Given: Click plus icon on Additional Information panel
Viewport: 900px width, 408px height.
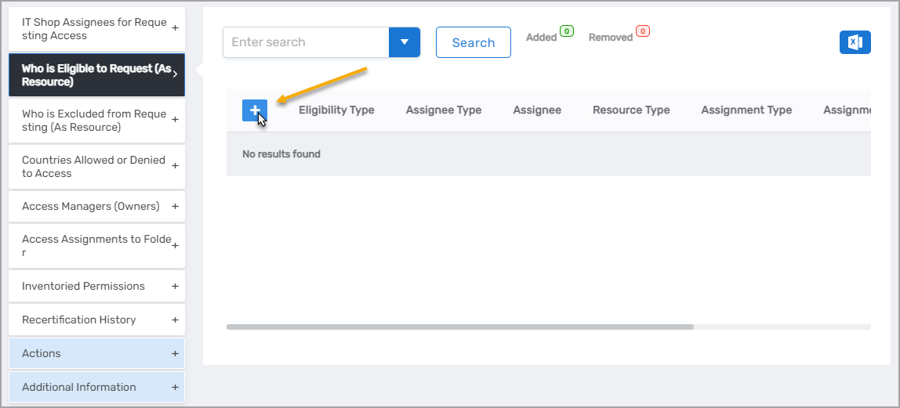Looking at the screenshot, I should pos(175,388).
